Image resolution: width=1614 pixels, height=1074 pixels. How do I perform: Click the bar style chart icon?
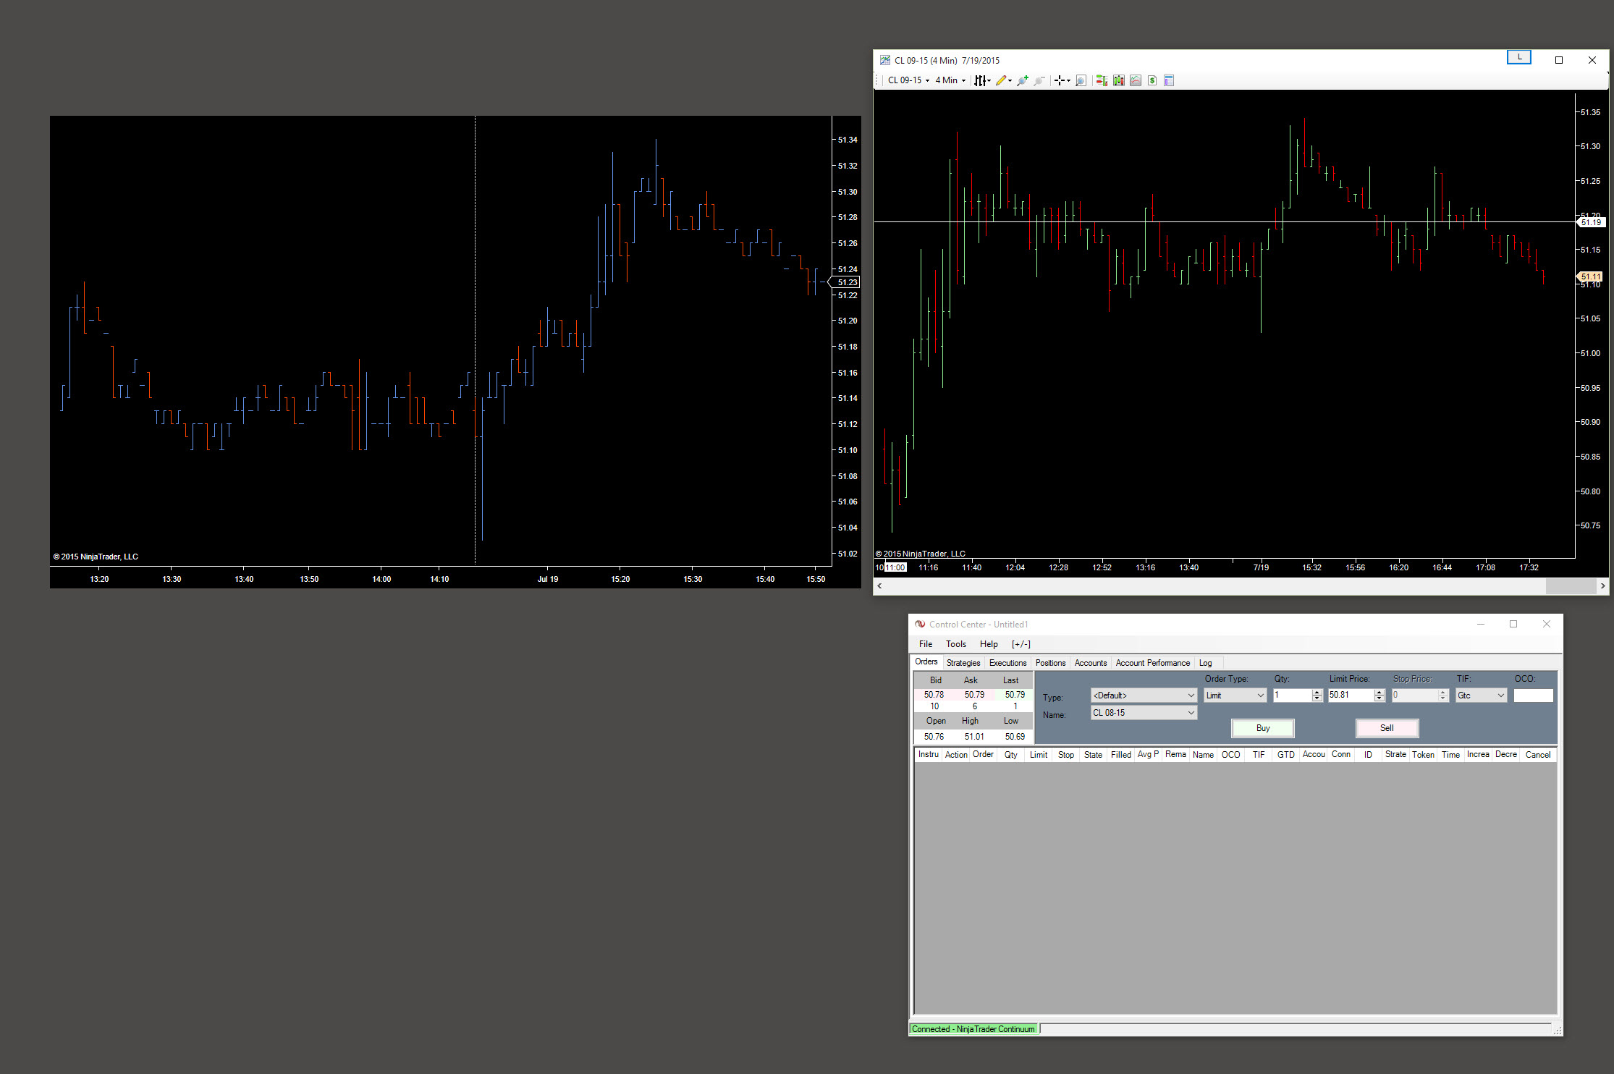pyautogui.click(x=980, y=80)
